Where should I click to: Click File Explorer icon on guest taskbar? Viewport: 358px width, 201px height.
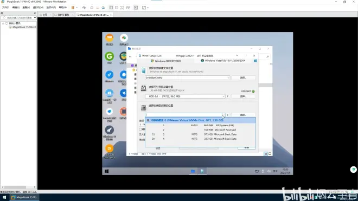[193, 171]
